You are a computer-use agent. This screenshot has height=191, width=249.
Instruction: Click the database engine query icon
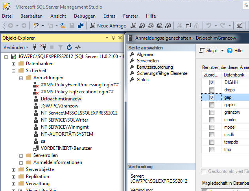pos(133,25)
